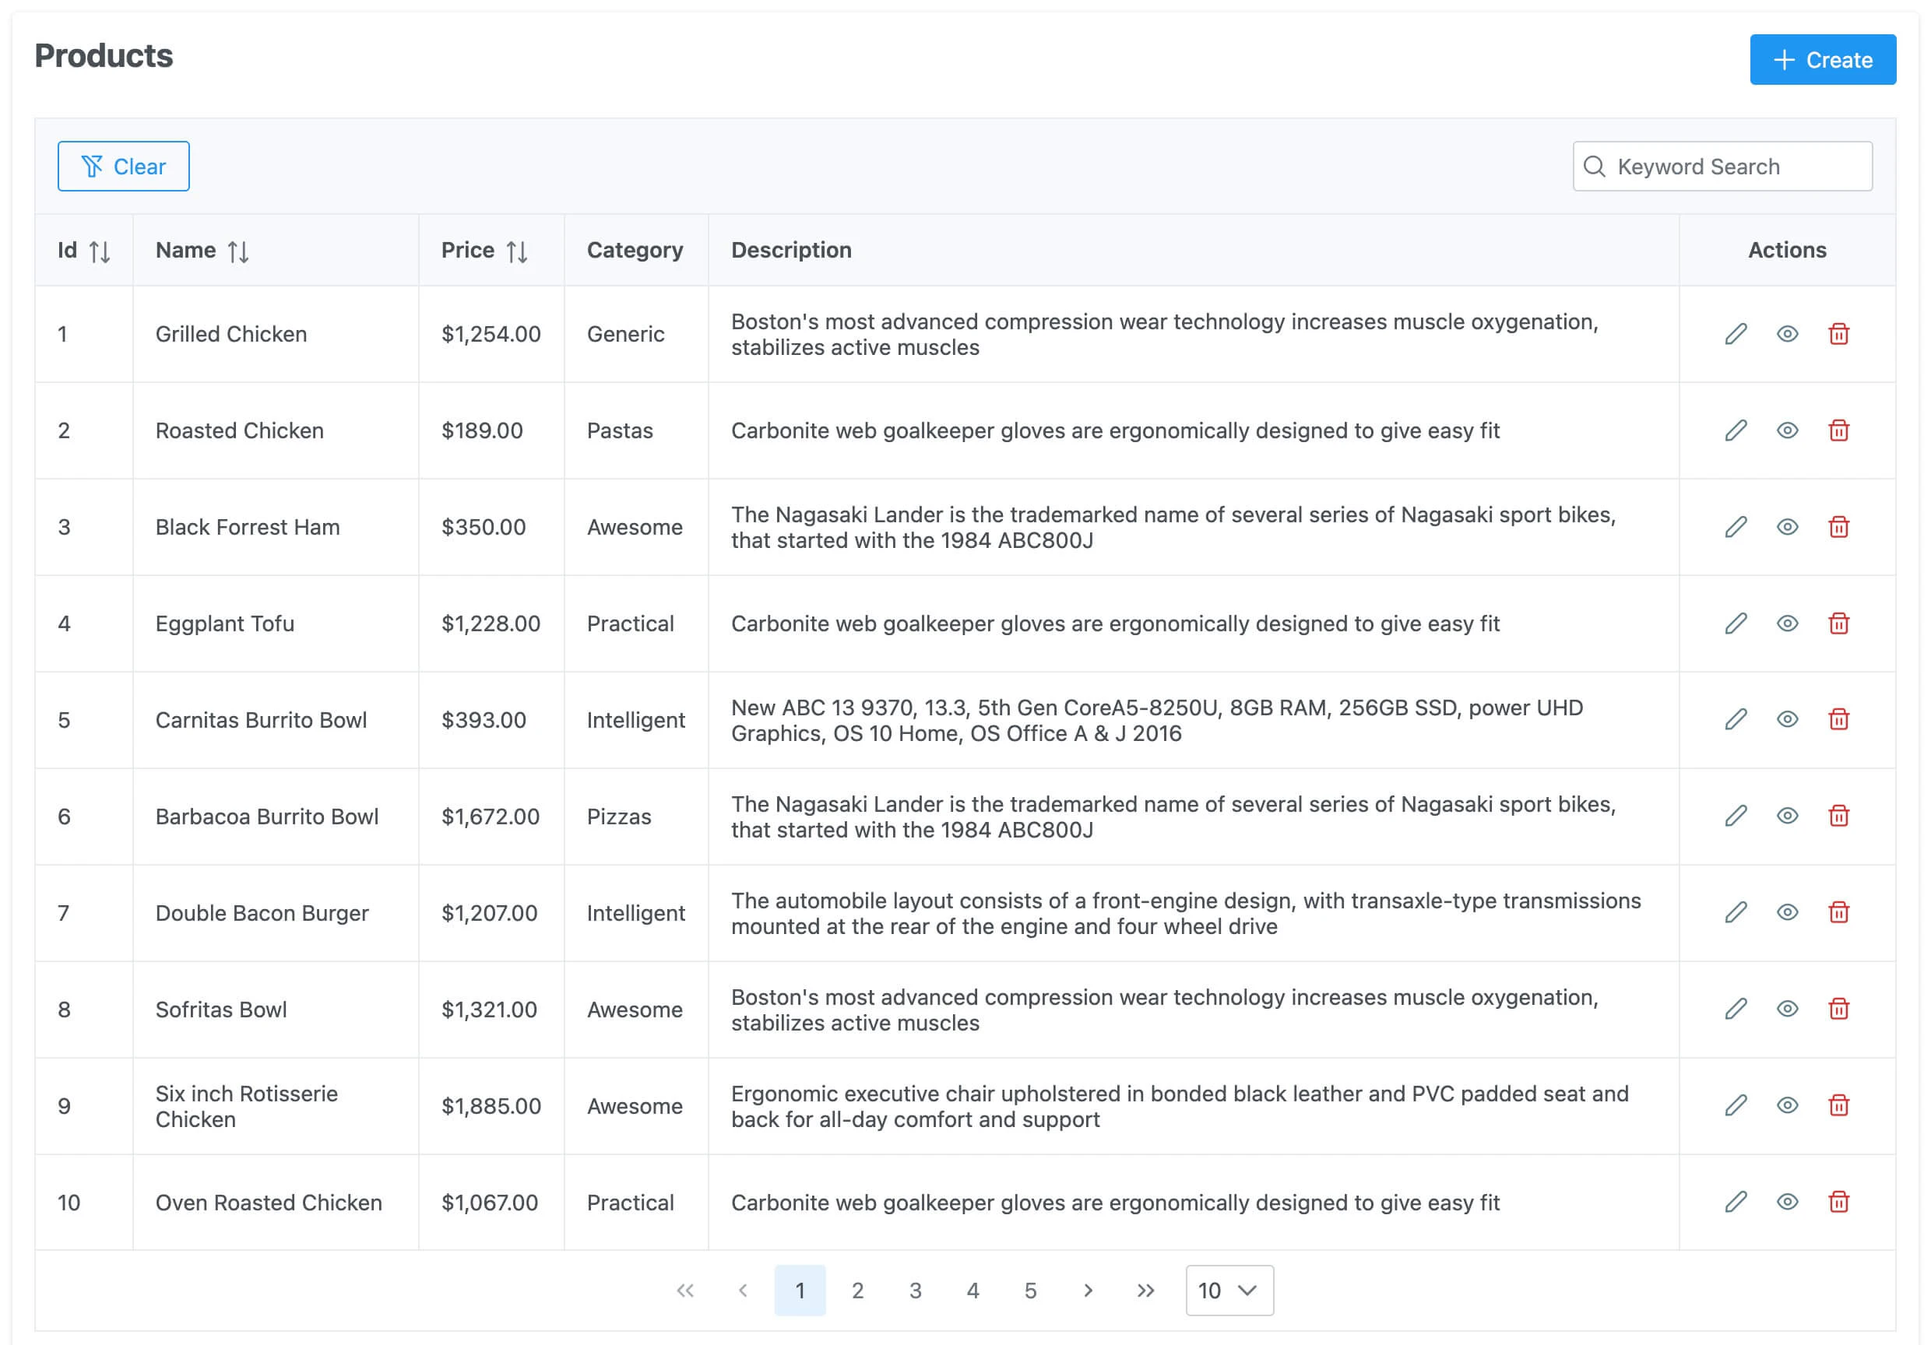Delete the Roasted Chicken product

pyautogui.click(x=1839, y=430)
